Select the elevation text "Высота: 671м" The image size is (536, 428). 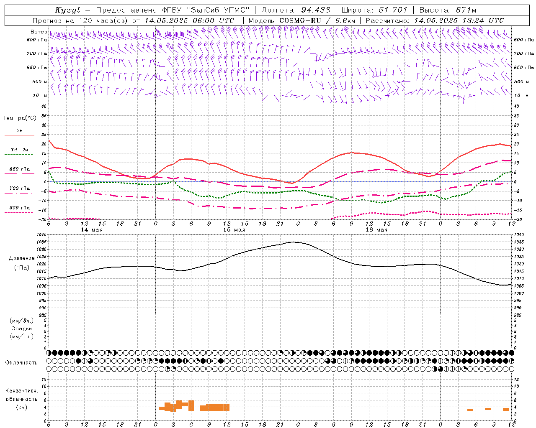[x=448, y=10]
